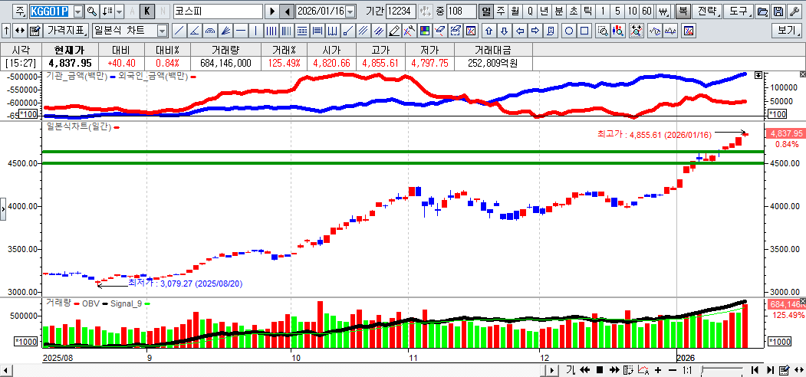Viewport: 806px width, 377px height.
Task: Click the save chart floppy disk icon
Action: [778, 11]
